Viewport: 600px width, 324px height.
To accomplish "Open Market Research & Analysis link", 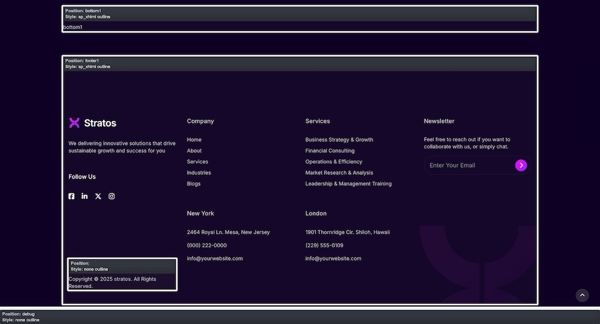I will point(339,172).
